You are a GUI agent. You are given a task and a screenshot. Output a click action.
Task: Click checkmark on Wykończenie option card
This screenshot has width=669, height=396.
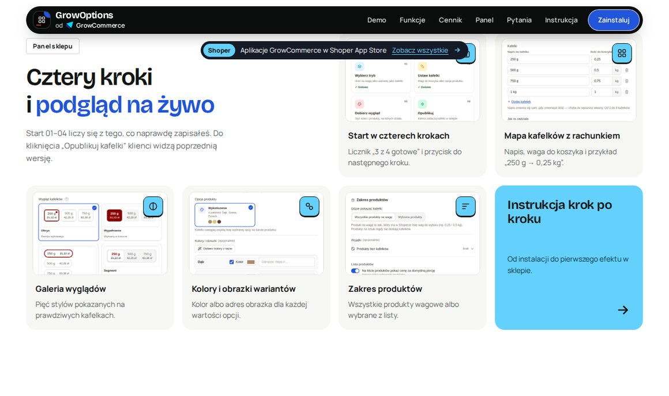[251, 207]
